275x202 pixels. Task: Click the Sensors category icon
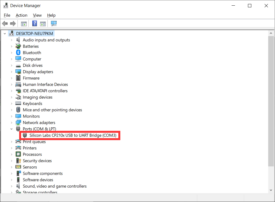[18, 167]
